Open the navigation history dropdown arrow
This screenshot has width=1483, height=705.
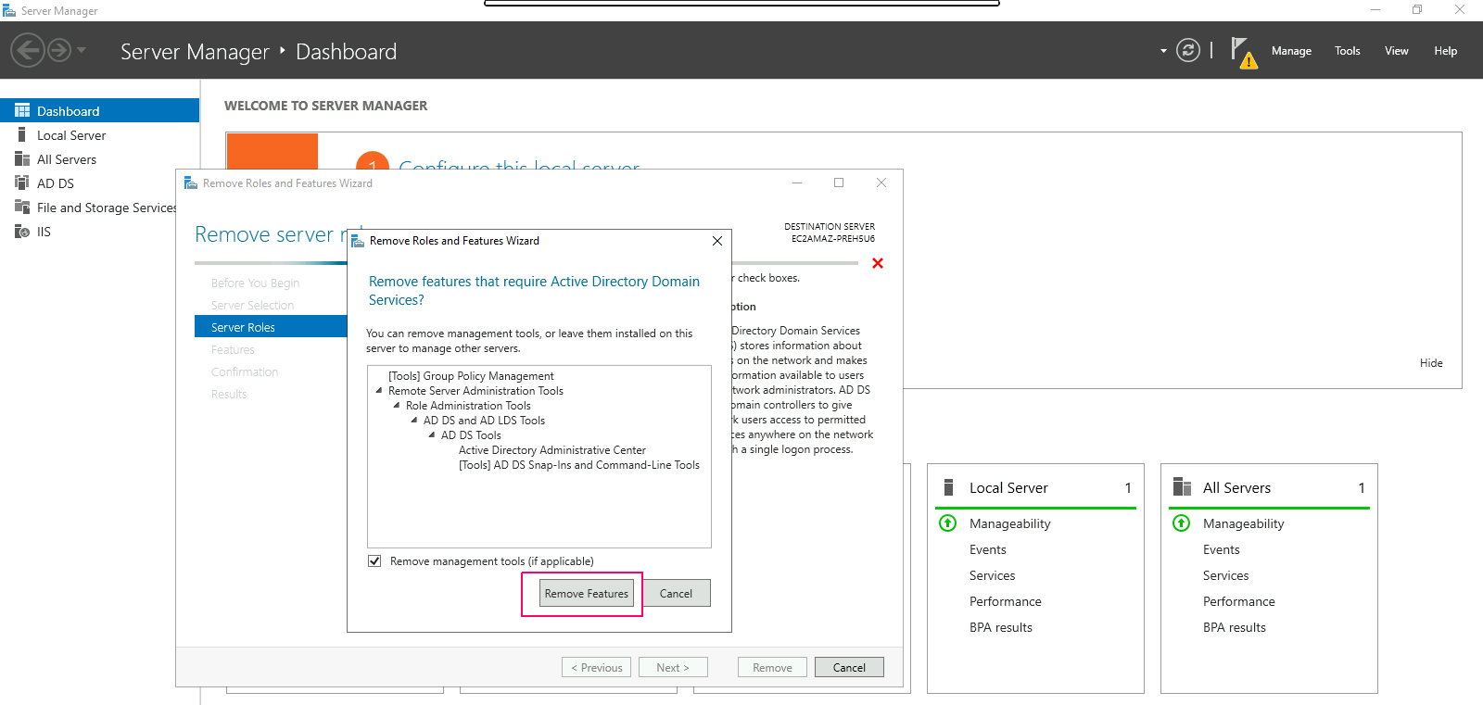[x=82, y=50]
